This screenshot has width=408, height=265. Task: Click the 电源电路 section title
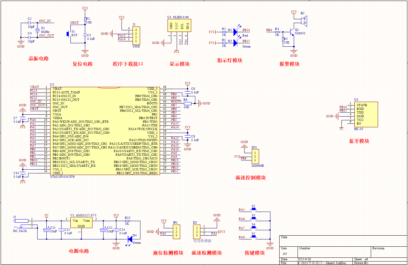(79, 251)
